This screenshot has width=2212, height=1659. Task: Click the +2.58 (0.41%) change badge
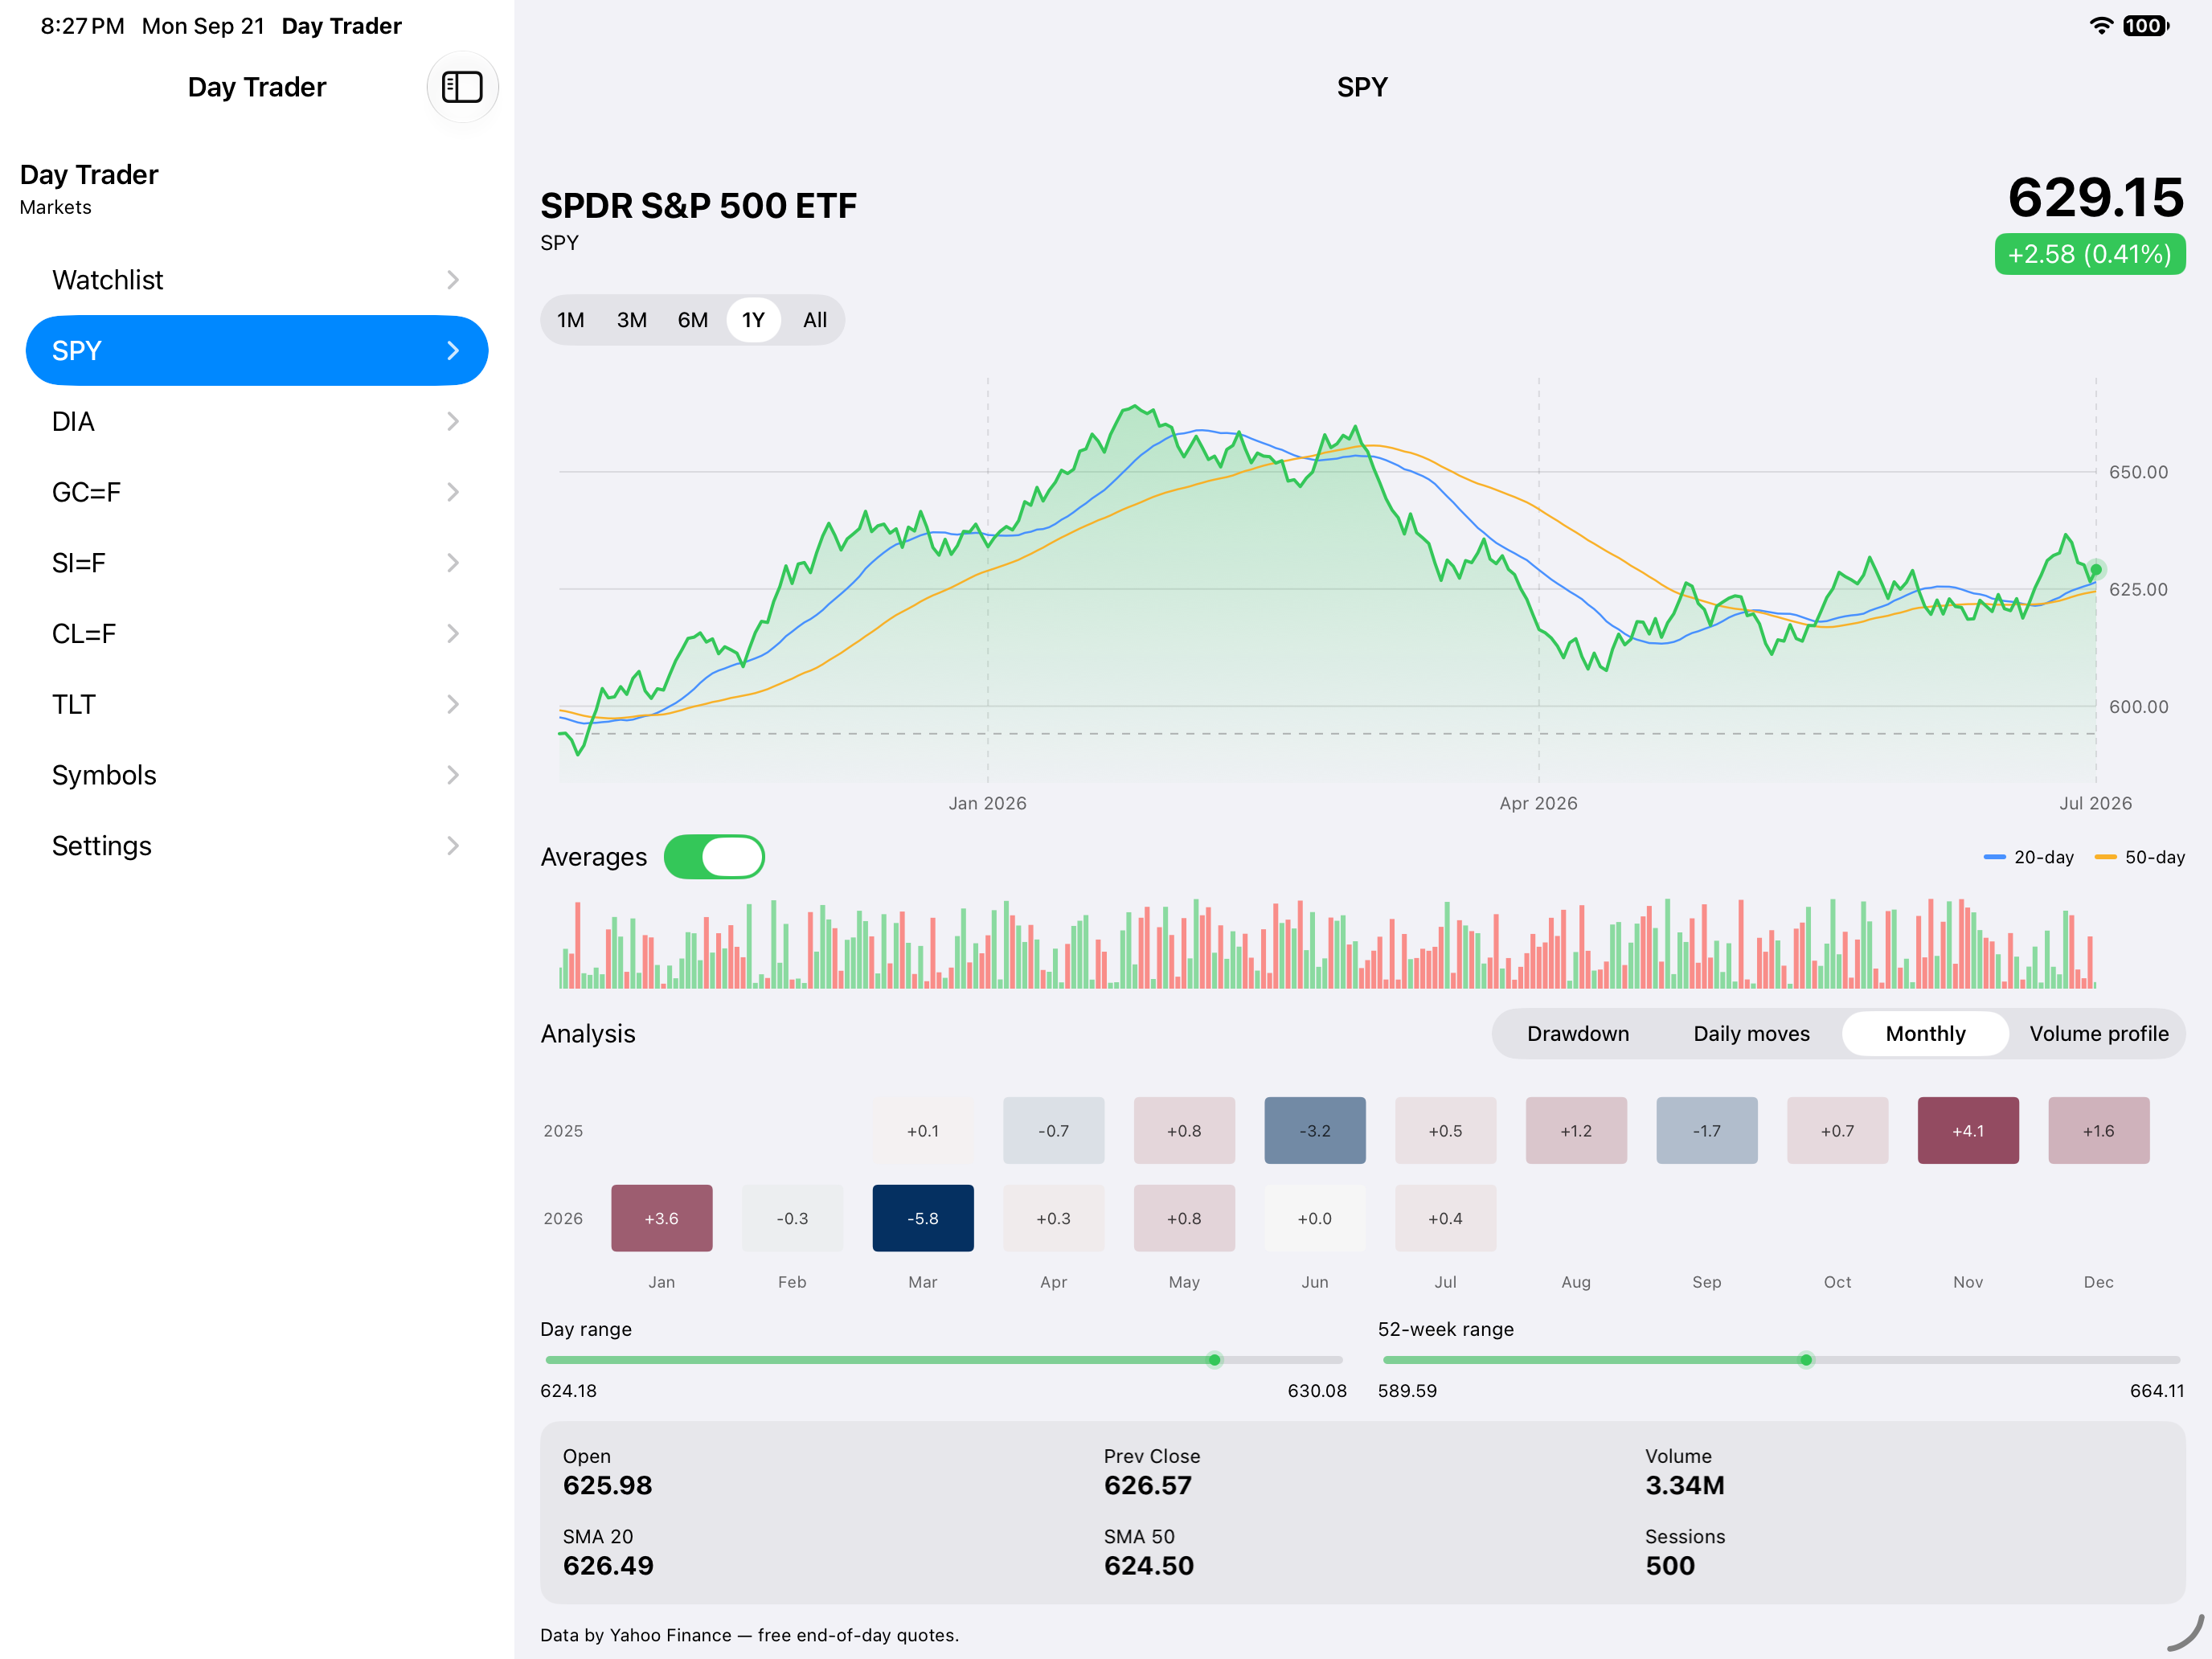pyautogui.click(x=2090, y=254)
